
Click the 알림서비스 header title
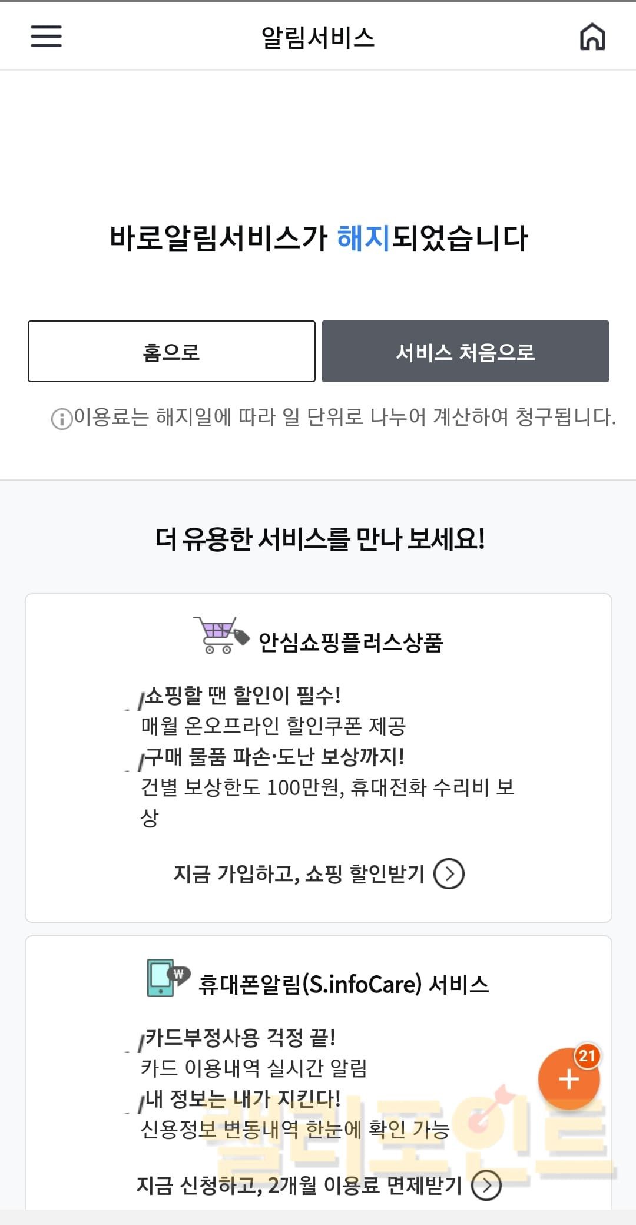[318, 38]
